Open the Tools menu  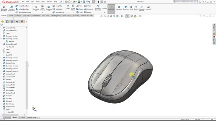[43, 2]
